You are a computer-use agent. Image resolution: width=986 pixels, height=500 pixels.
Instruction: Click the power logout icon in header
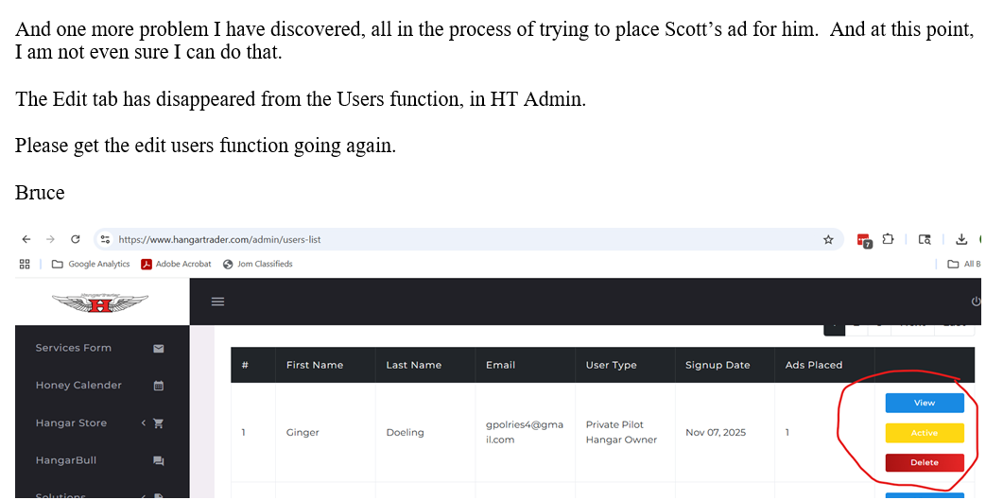pos(976,302)
